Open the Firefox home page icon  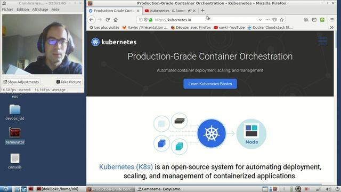pos(116,20)
